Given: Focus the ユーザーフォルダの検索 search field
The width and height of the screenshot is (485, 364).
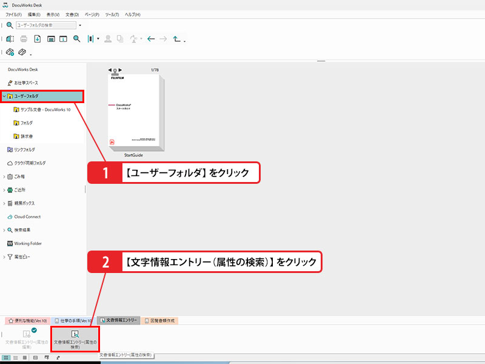Looking at the screenshot, I should [x=46, y=25].
